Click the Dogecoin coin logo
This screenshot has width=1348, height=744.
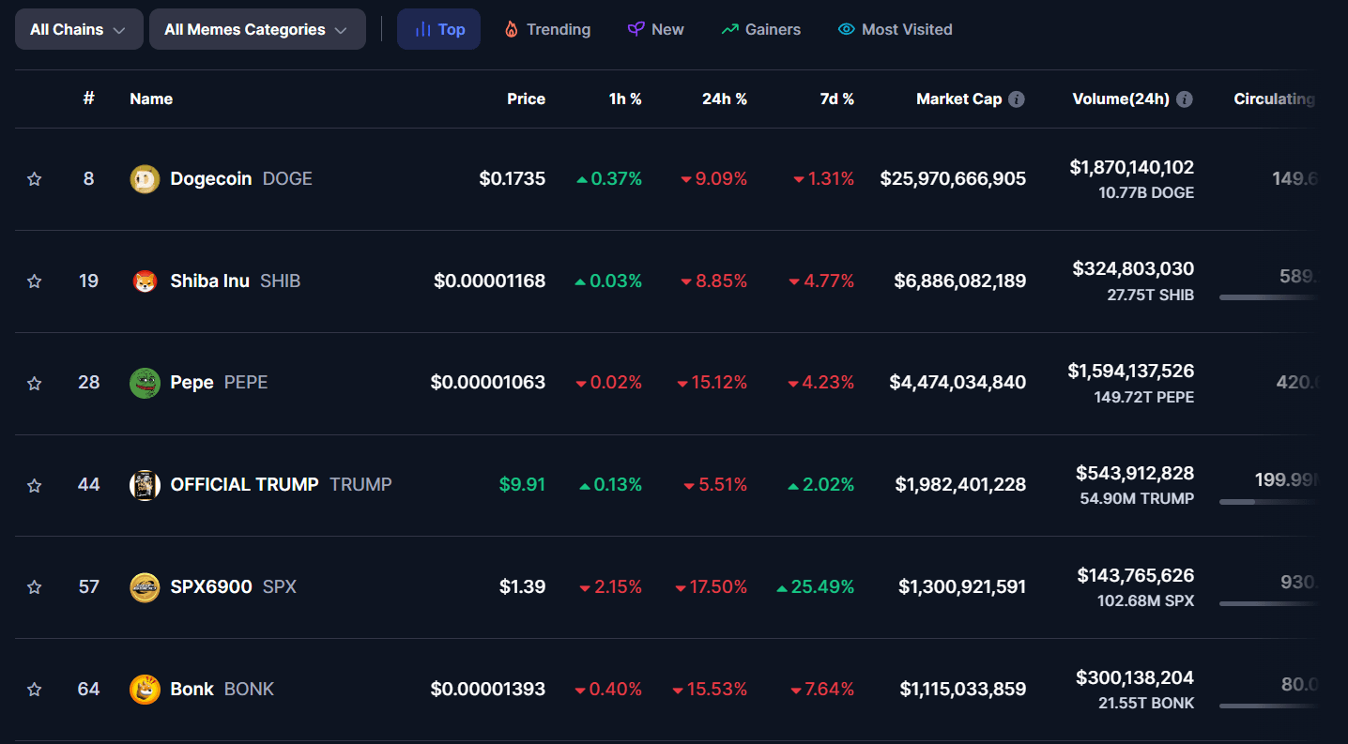tap(145, 179)
